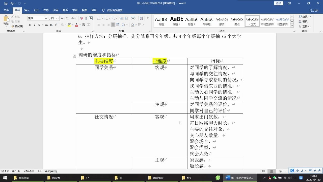Viewport: 323px width, 182px height.
Task: Undo the last action
Action: 12,3
